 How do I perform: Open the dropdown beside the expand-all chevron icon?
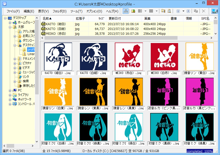(183, 11)
